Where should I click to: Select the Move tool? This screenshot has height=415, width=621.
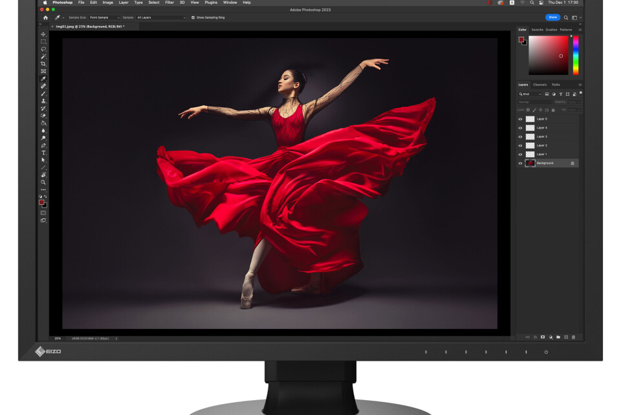click(43, 34)
